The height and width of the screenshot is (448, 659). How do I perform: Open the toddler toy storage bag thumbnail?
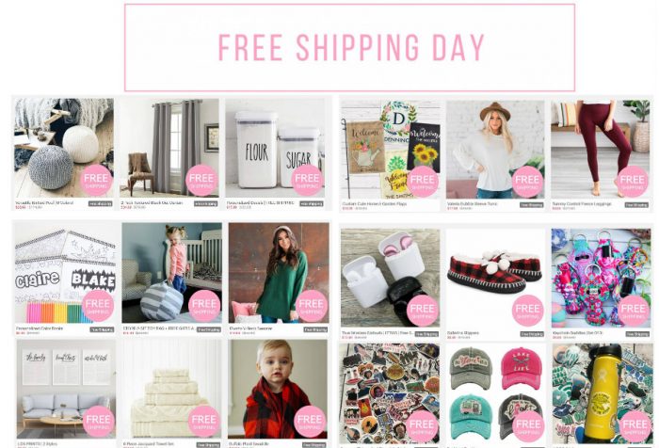coord(172,273)
